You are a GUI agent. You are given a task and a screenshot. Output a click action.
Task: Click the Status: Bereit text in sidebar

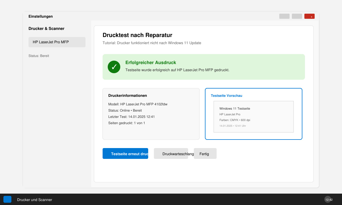pyautogui.click(x=39, y=56)
